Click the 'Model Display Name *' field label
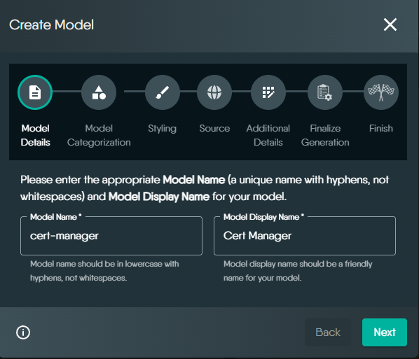The width and height of the screenshot is (419, 359). [x=263, y=217]
